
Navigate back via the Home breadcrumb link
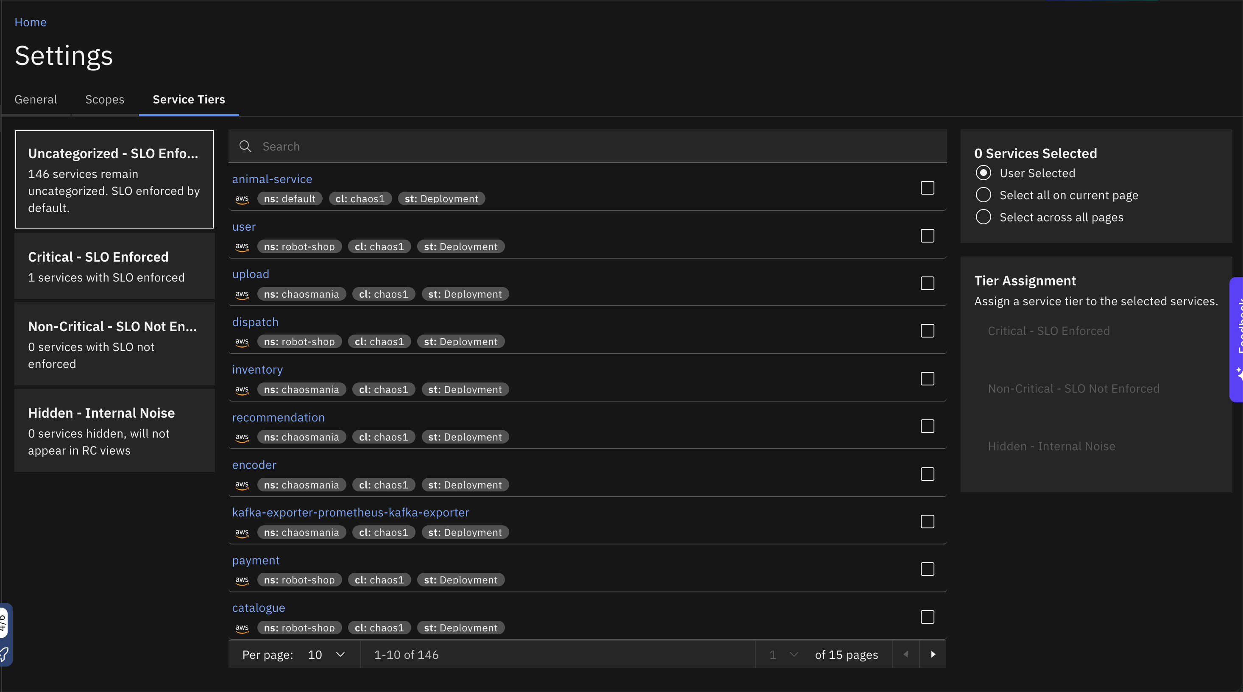[x=31, y=22]
